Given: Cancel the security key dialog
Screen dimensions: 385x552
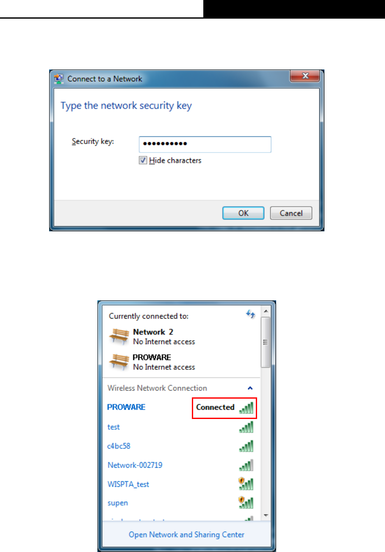Looking at the screenshot, I should click(291, 213).
